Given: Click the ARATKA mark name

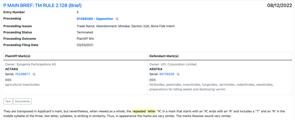Looking at the screenshot, I should coord(156,69).
